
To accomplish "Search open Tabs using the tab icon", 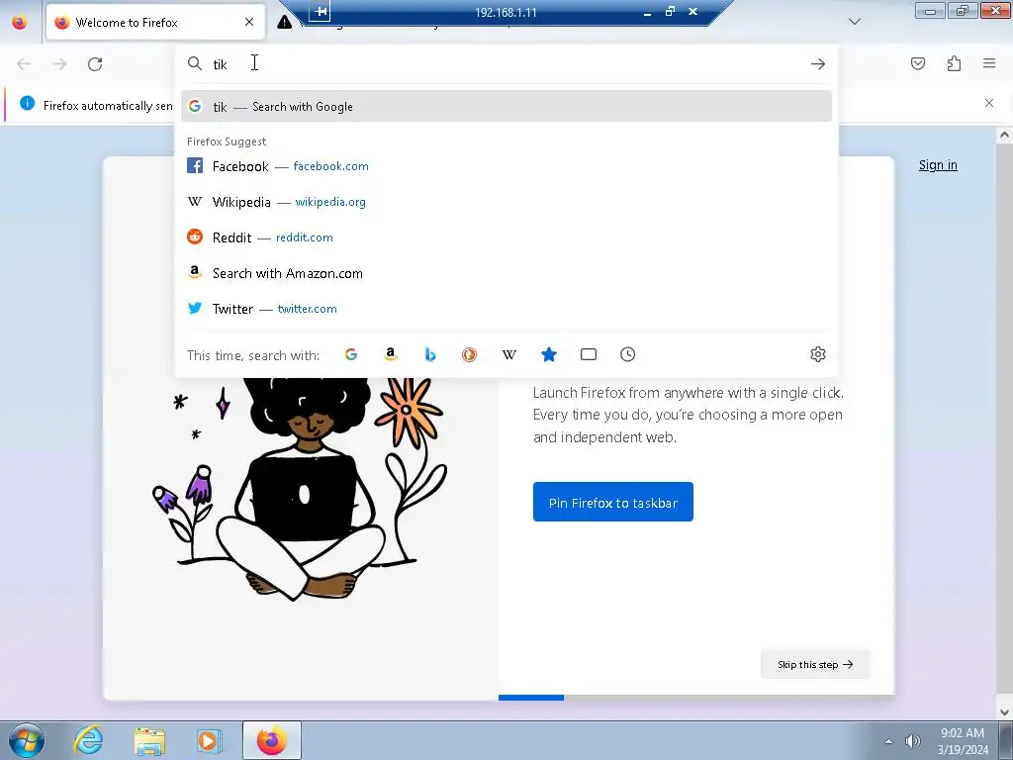I will click(588, 354).
